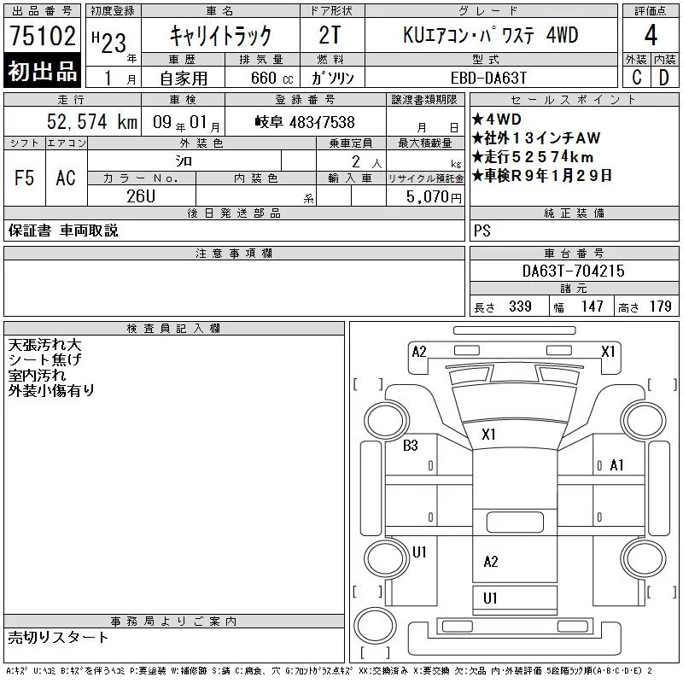Click the A2 mark on front bumper

point(419,352)
